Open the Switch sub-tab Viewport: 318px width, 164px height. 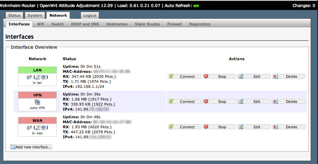point(57,24)
